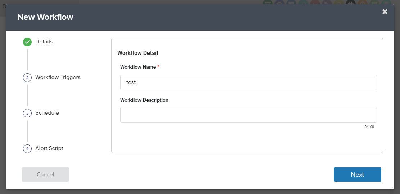
Task: Click the Workflow Name input field
Action: (x=249, y=82)
